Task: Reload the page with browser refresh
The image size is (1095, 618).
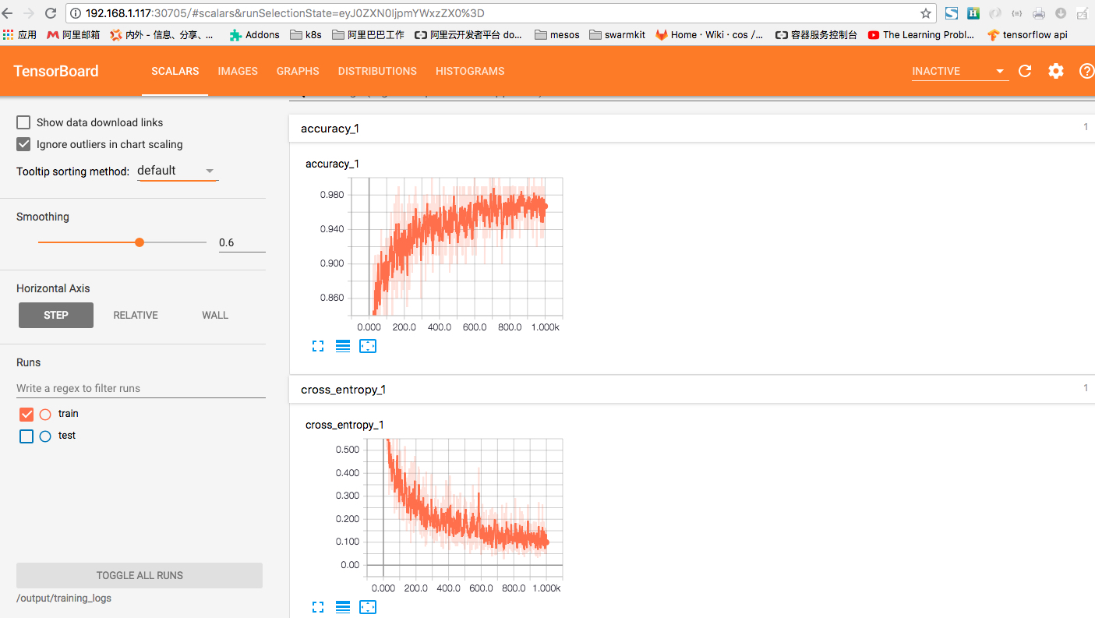Action: [51, 13]
